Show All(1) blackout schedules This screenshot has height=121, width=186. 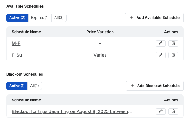click(35, 86)
